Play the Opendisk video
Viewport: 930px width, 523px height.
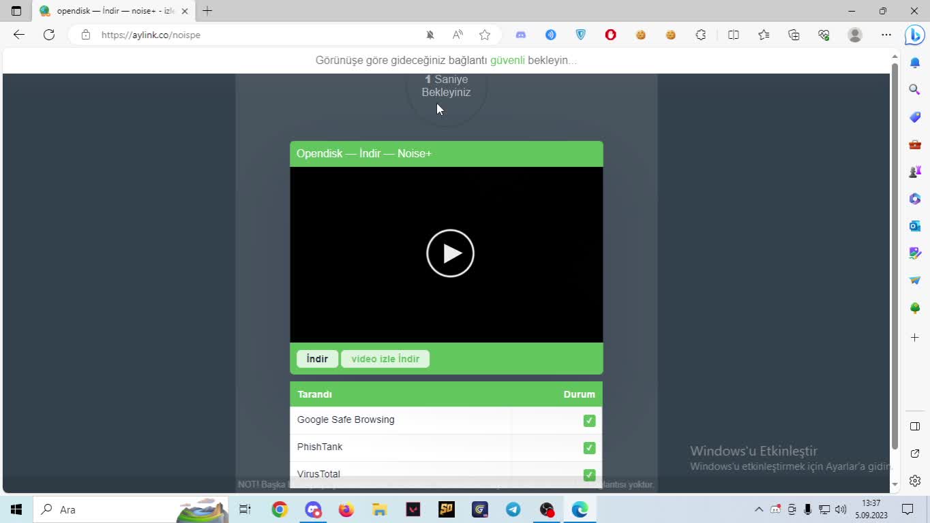tap(450, 253)
